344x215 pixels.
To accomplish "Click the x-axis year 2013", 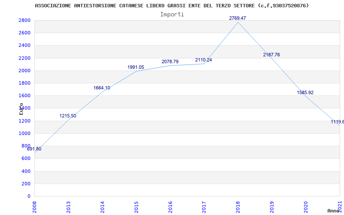I will coord(69,207).
